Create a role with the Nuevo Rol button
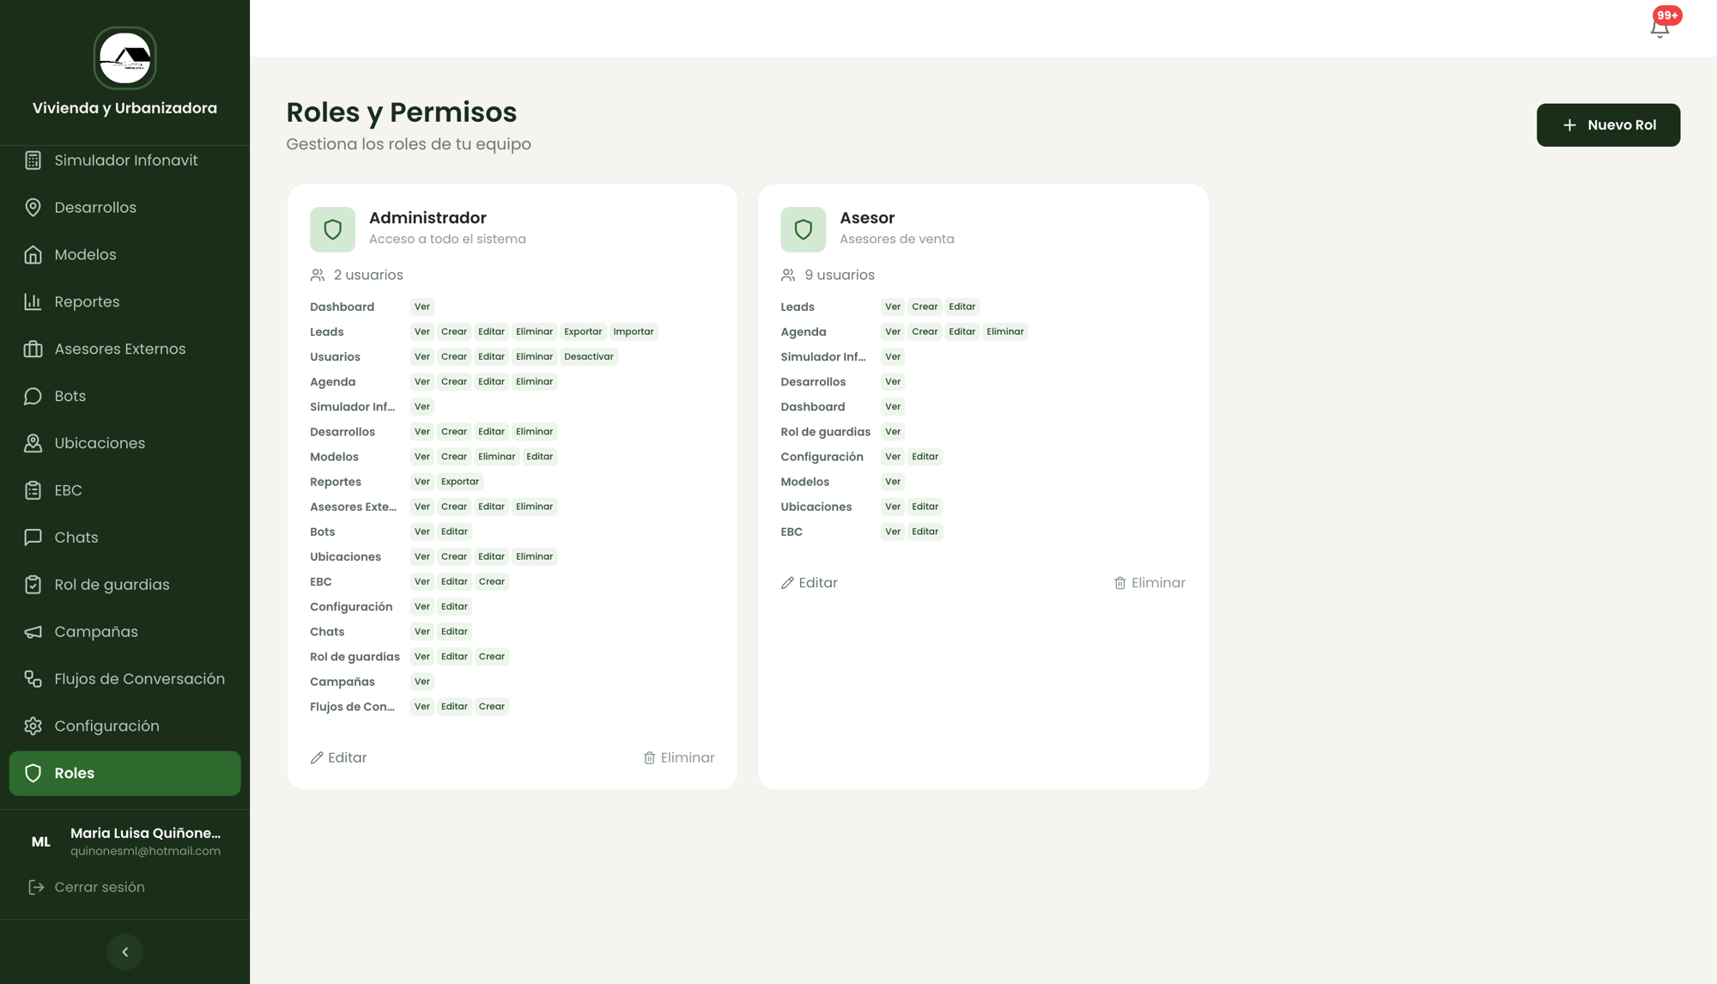This screenshot has height=984, width=1717. 1608,125
